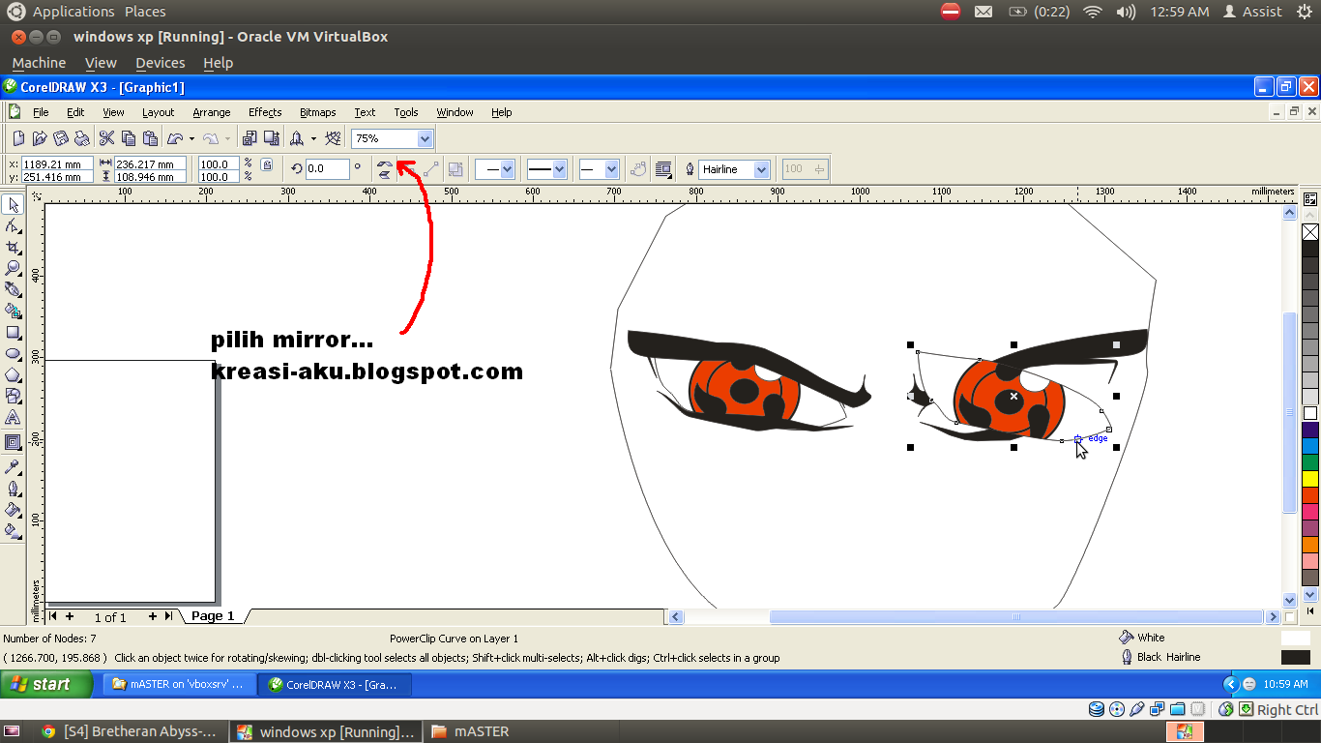The image size is (1321, 743).
Task: Open CorelDRAW Edit menu
Action: pyautogui.click(x=75, y=112)
